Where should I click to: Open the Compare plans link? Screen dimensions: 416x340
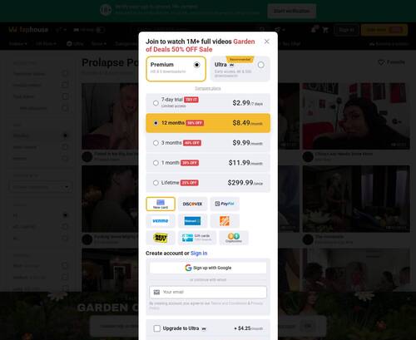tap(208, 88)
